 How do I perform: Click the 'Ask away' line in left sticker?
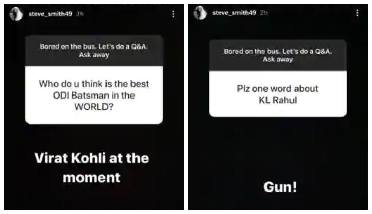pyautogui.click(x=94, y=55)
